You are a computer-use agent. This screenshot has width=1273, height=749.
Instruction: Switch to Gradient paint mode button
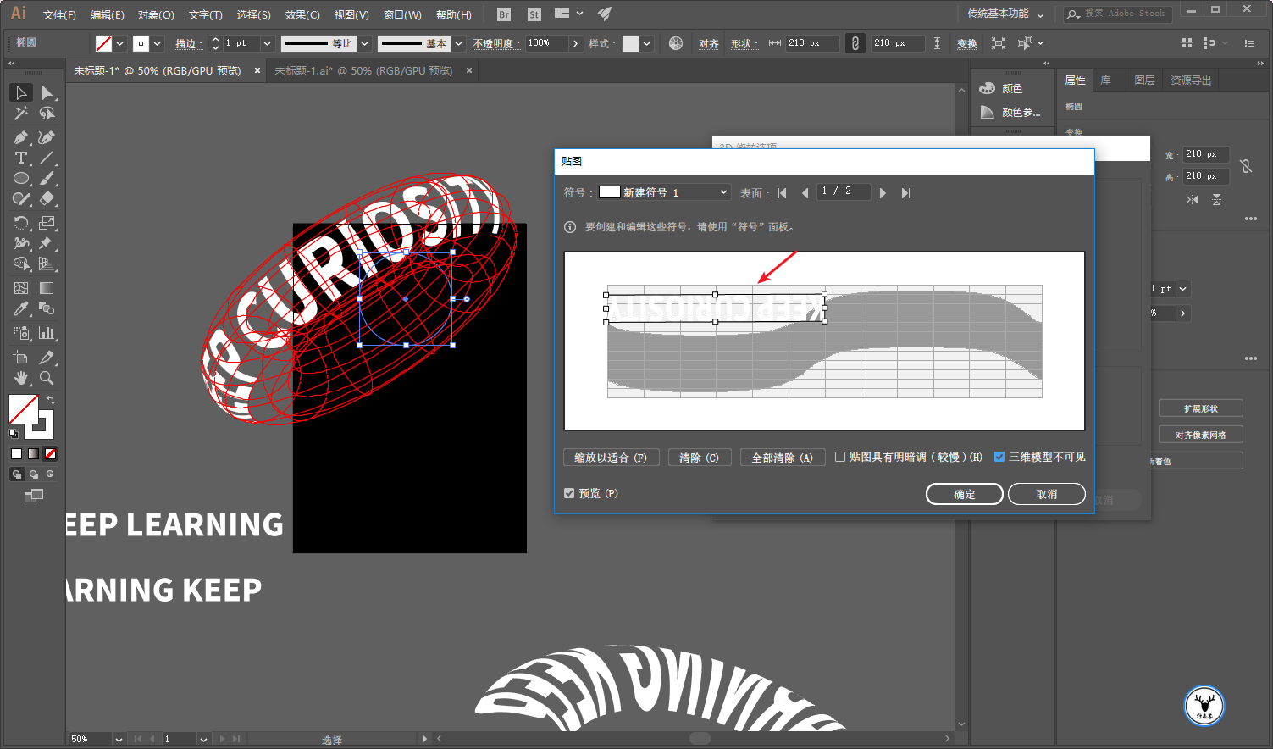pos(34,454)
